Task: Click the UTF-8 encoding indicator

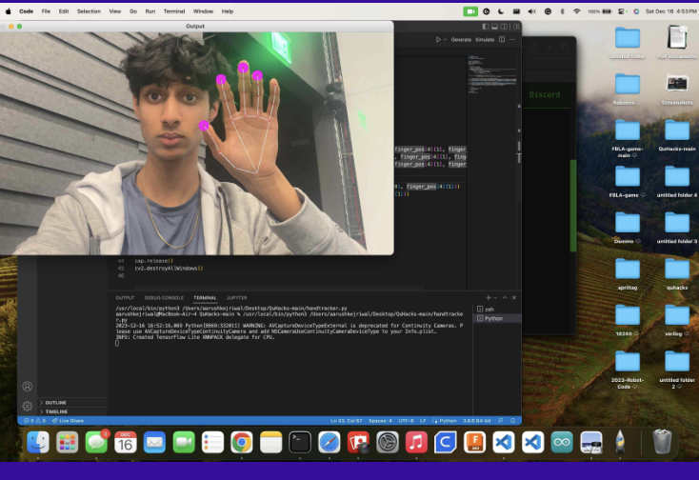Action: [406, 421]
